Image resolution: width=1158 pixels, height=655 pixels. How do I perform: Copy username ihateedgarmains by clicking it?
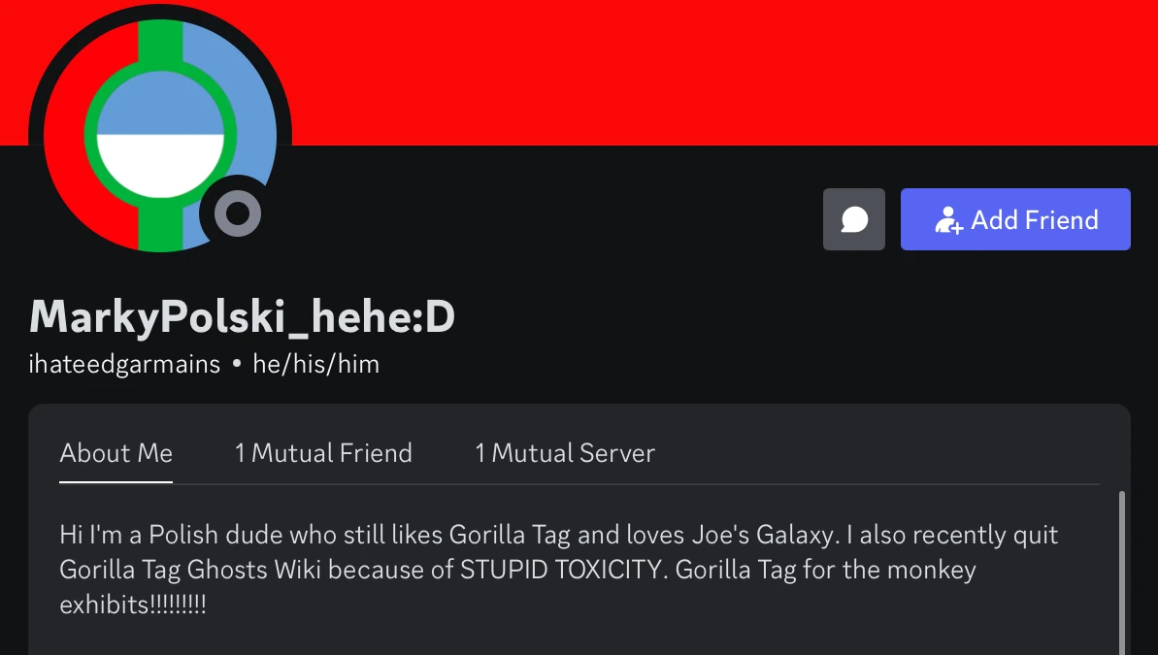click(x=124, y=364)
